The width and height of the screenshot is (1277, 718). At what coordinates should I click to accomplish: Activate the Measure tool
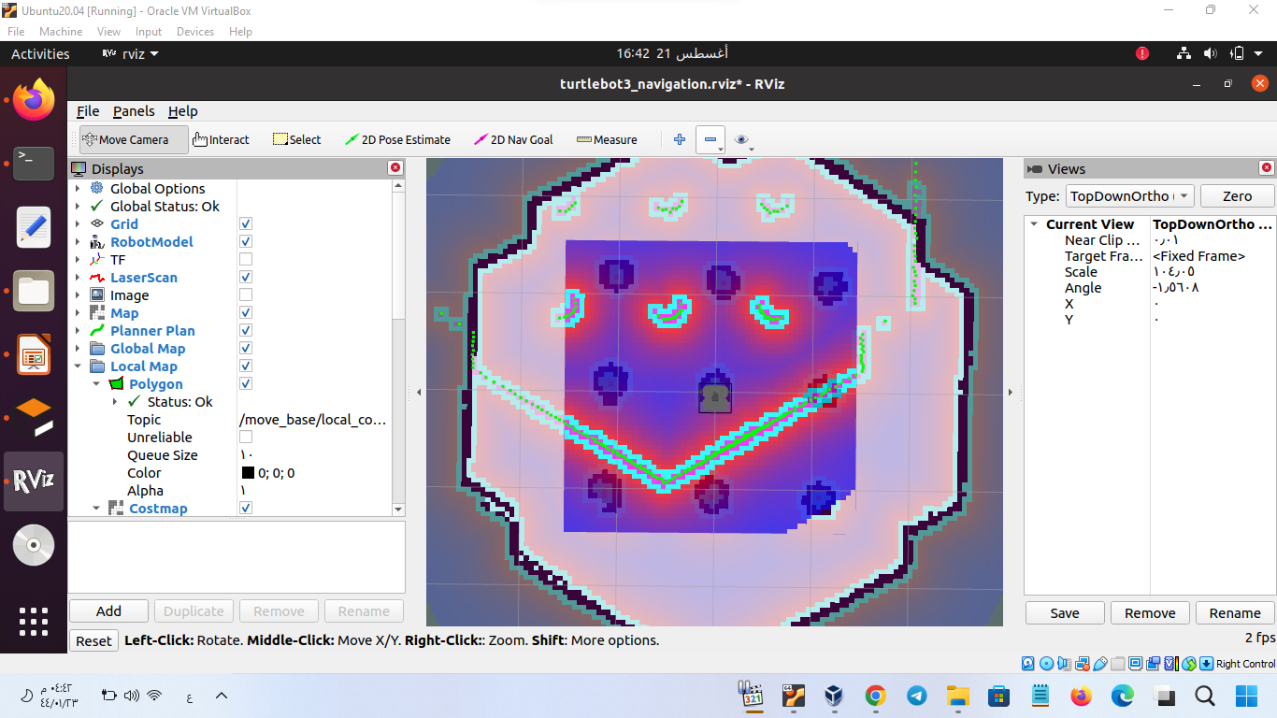click(x=607, y=140)
